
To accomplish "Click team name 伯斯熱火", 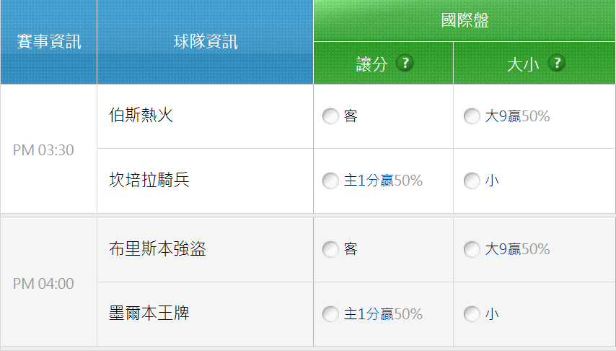I will (141, 116).
